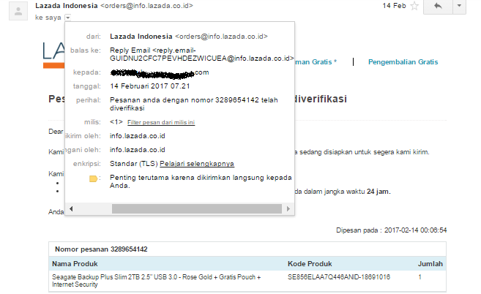Click quantity value '1' in Jumlah column
The width and height of the screenshot is (481, 294).
point(420,277)
